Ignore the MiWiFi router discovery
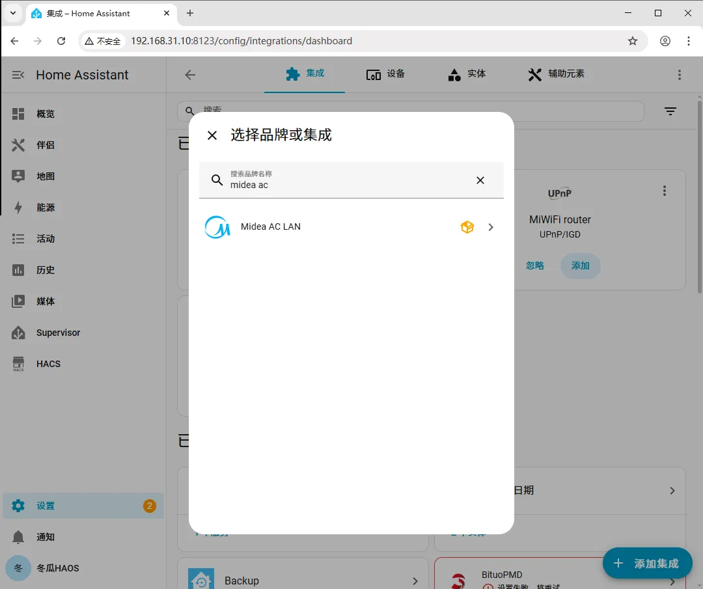The image size is (703, 589). click(535, 266)
